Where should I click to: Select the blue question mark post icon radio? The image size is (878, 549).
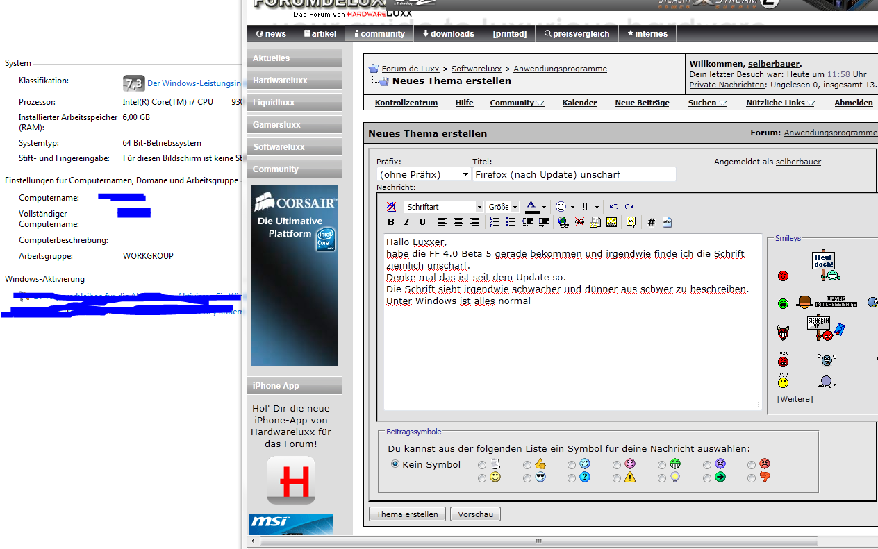[x=572, y=478]
